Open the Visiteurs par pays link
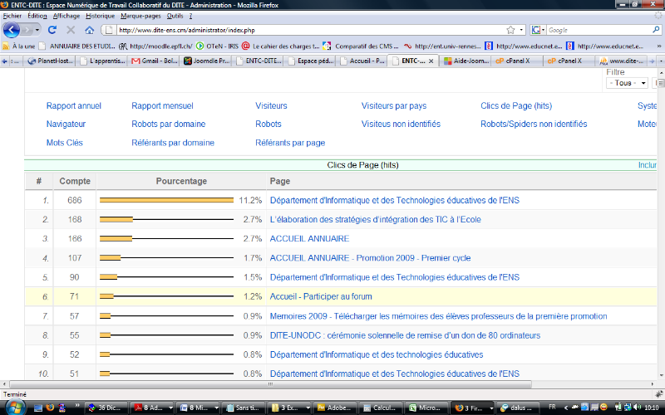The height and width of the screenshot is (415, 665). [394, 105]
